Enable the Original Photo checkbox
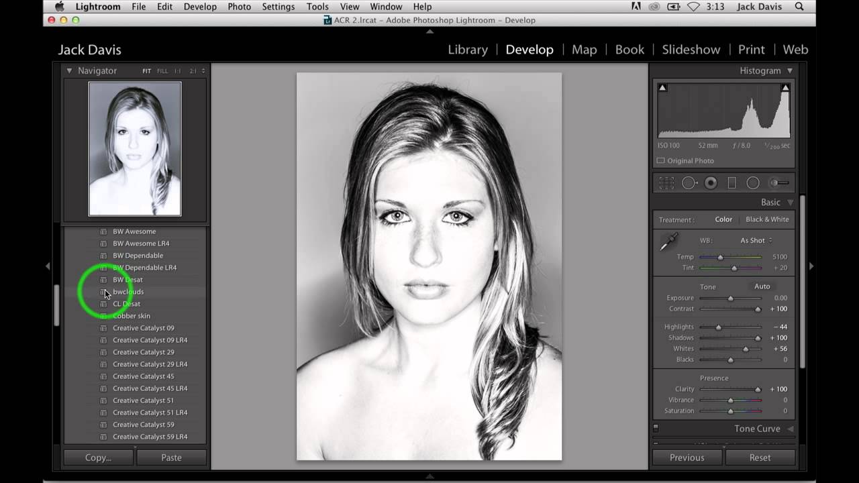This screenshot has width=859, height=483. pos(660,161)
